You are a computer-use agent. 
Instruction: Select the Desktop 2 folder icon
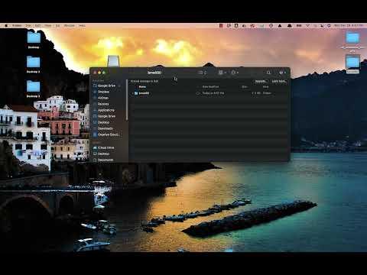[x=34, y=64]
